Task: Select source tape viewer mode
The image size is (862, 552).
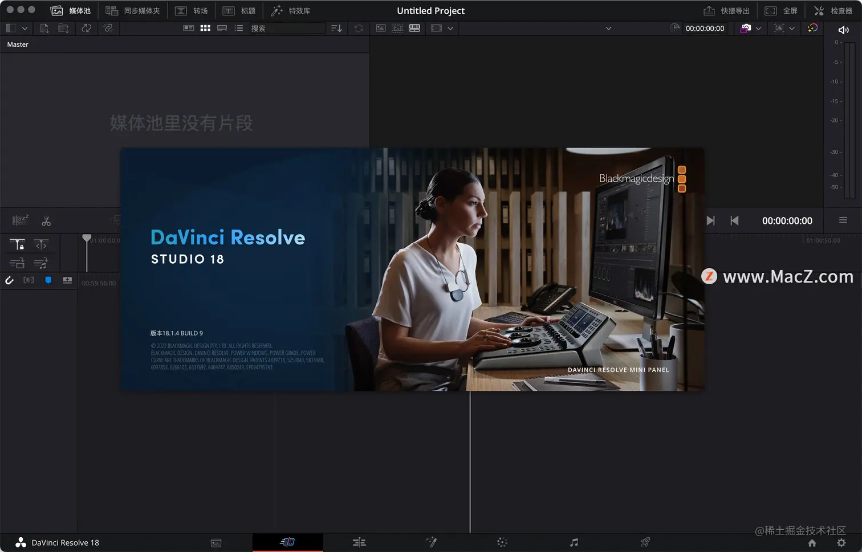Action: point(397,28)
